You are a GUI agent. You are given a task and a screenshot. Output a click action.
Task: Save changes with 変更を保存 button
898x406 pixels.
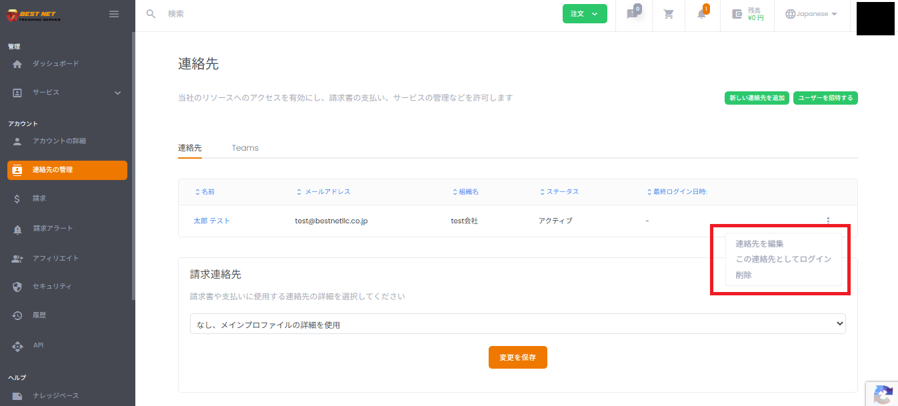(x=517, y=357)
